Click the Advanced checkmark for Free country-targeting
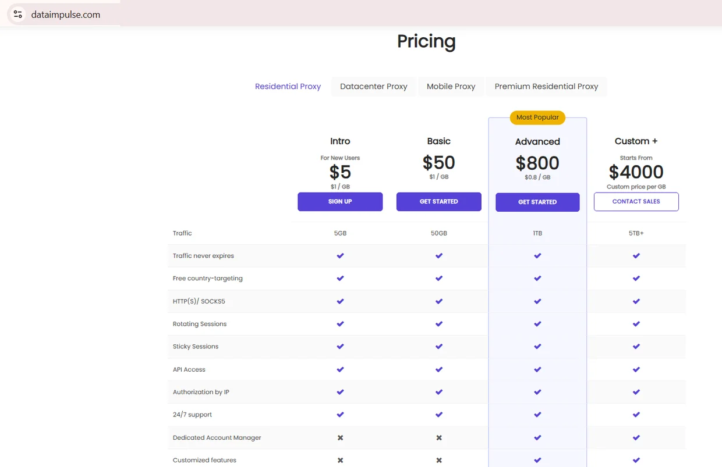Screen dimensions: 722x467 coord(537,278)
